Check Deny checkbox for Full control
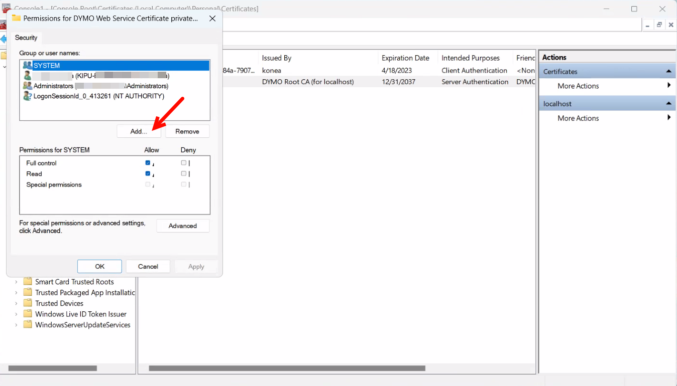 pyautogui.click(x=184, y=163)
